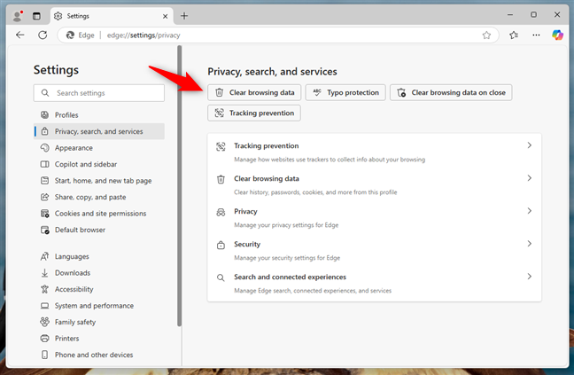Click the Privacy row incognito icon

(221, 213)
